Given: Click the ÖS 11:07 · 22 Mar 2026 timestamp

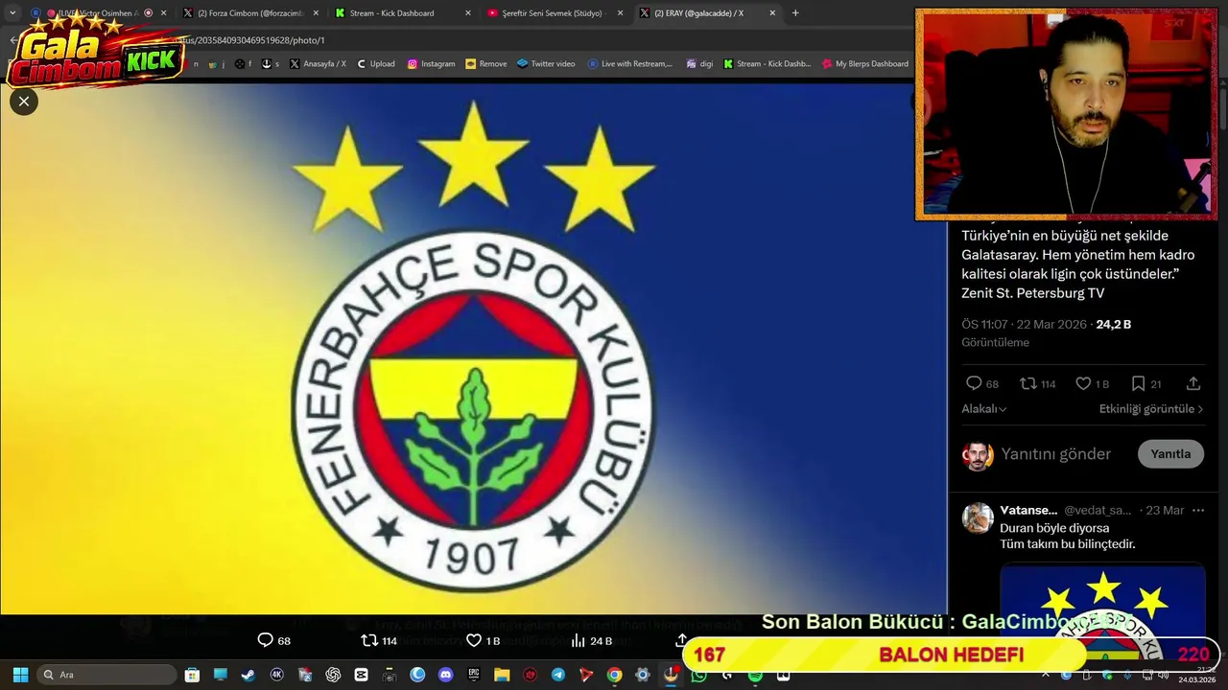Looking at the screenshot, I should (1024, 324).
